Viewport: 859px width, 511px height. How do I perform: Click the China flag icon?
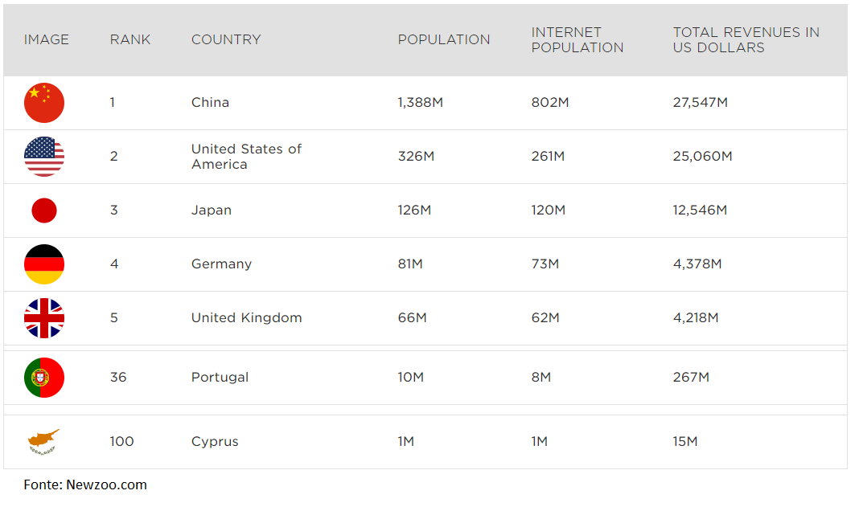44,103
